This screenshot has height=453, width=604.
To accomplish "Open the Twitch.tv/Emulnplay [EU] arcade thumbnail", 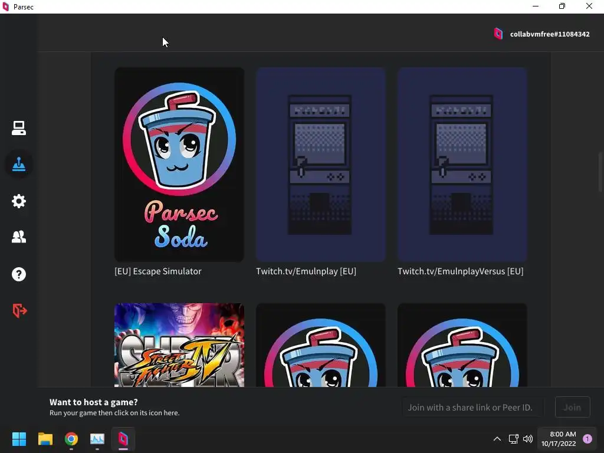I will tap(320, 165).
